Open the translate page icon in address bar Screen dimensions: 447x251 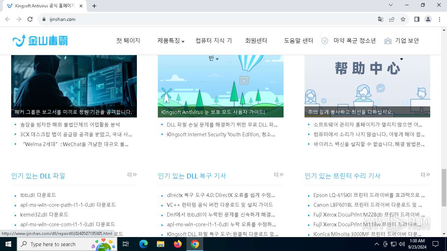click(381, 19)
